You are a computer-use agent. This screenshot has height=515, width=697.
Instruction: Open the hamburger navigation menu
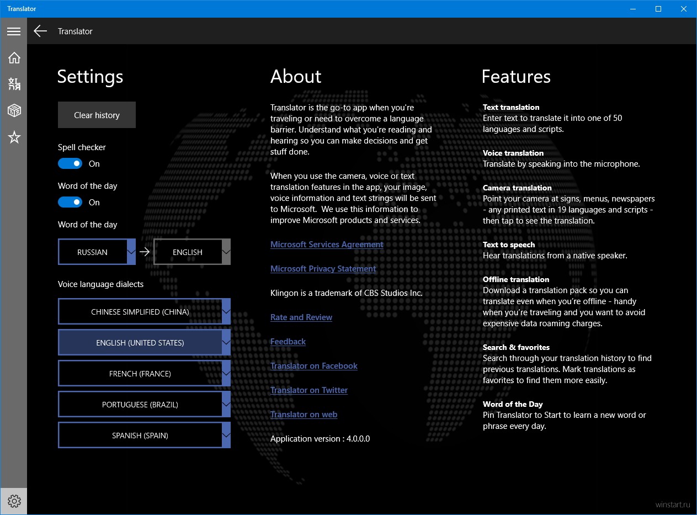(14, 31)
